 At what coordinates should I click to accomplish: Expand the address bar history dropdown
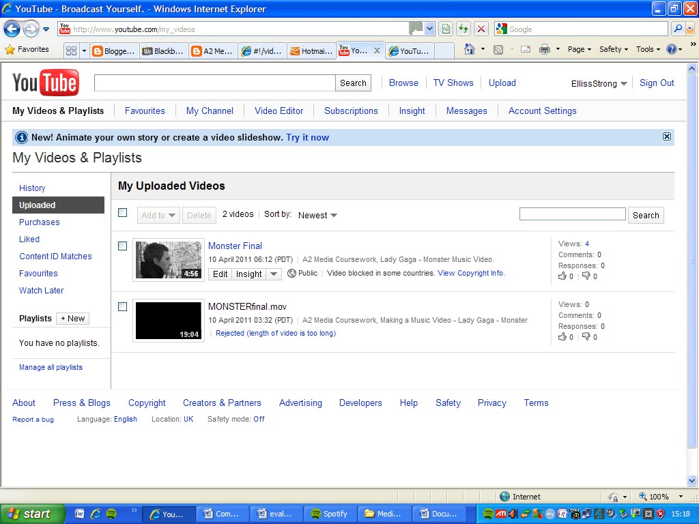pyautogui.click(x=429, y=29)
